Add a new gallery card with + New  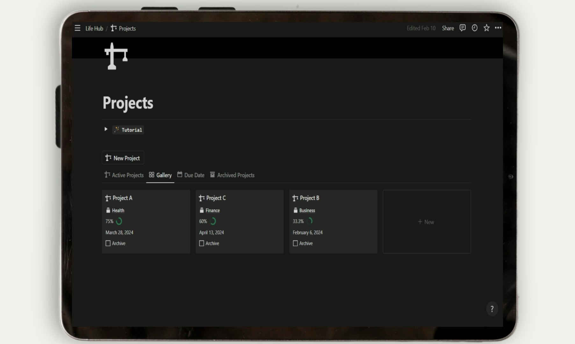tap(427, 222)
